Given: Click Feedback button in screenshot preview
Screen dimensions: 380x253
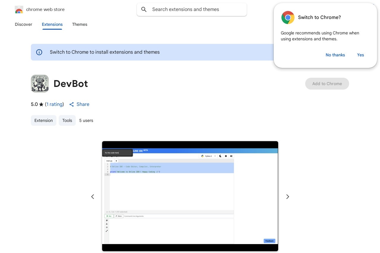Looking at the screenshot, I should [269, 241].
